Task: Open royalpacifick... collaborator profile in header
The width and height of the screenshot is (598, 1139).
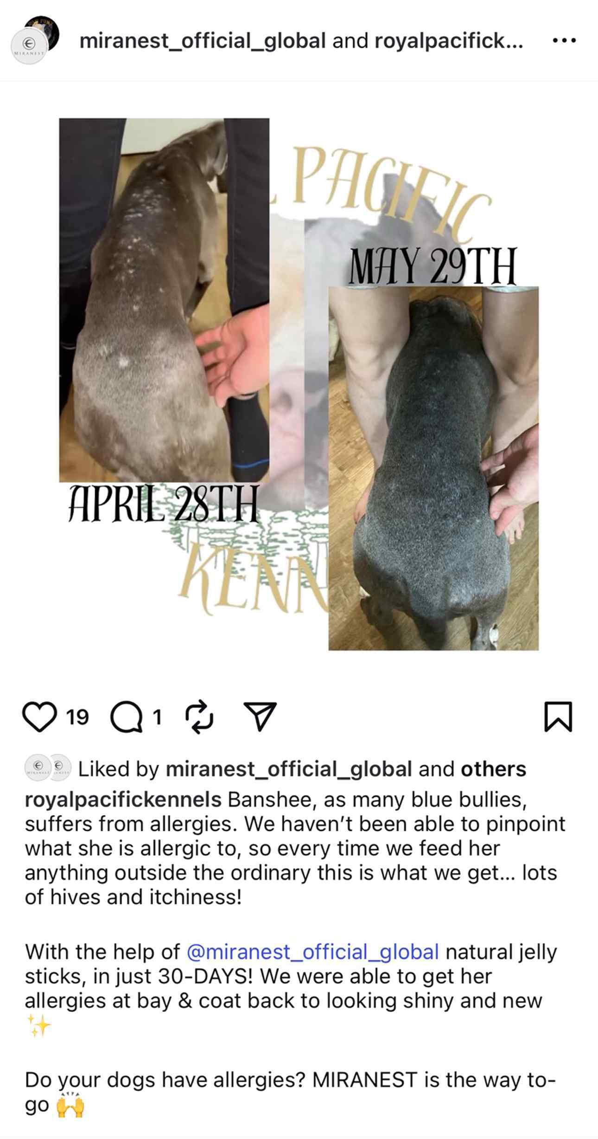Action: click(449, 41)
